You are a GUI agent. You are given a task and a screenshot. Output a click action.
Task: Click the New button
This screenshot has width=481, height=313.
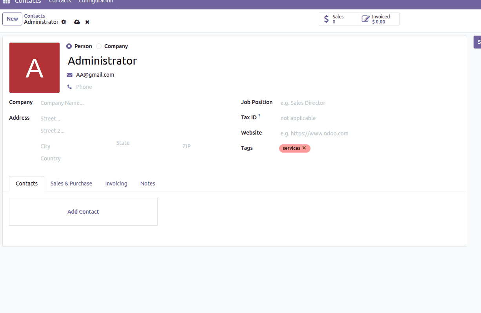pyautogui.click(x=12, y=19)
